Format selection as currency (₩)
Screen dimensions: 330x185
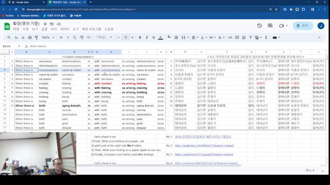coord(61,38)
